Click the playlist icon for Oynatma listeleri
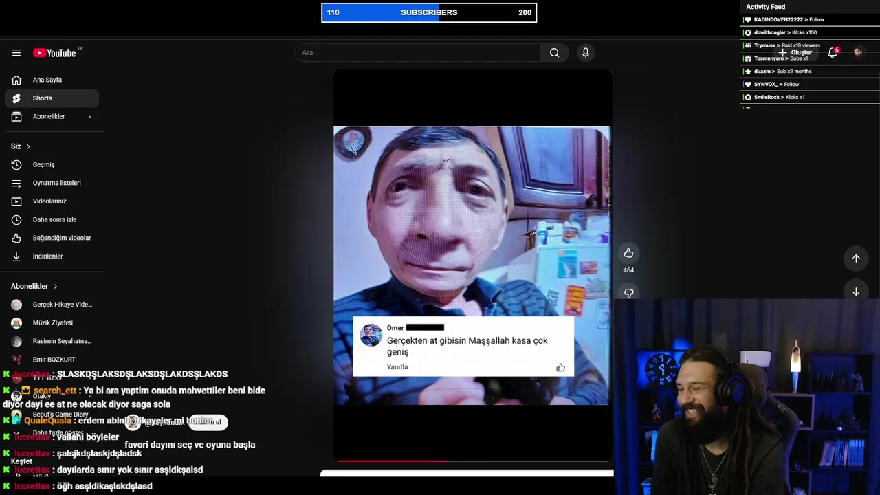The height and width of the screenshot is (495, 880). click(16, 183)
